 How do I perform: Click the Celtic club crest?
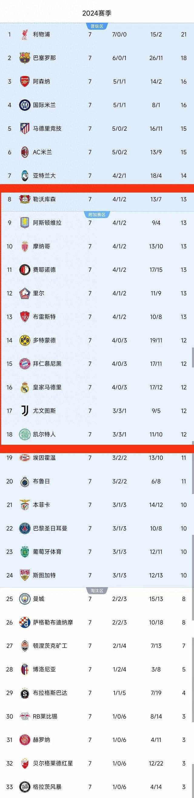(25, 435)
